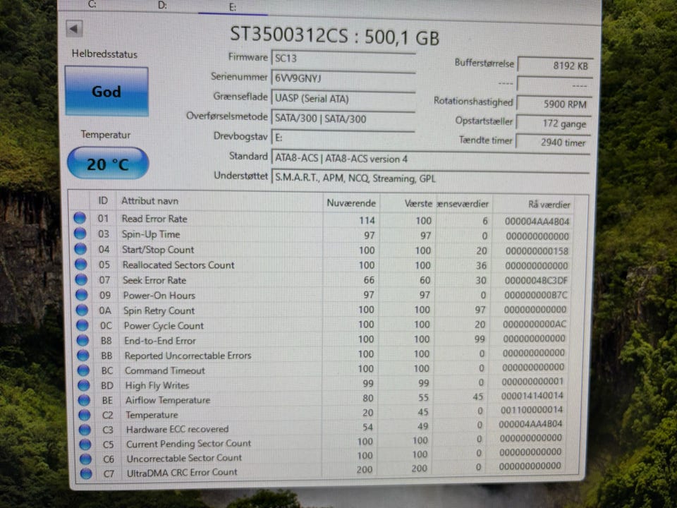Click raw value 00000000087C of Power-On Hours
Image resolution: width=677 pixels, height=508 pixels.
click(535, 295)
